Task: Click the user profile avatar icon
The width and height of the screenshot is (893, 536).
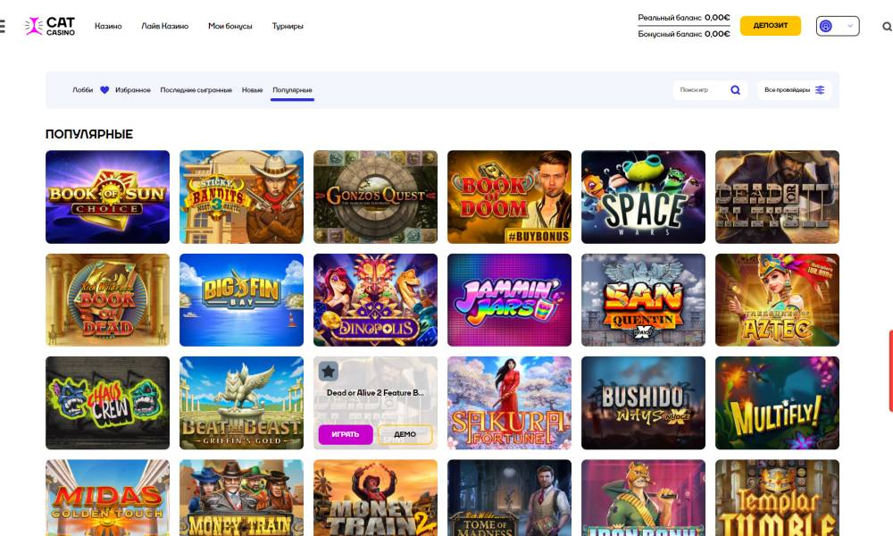Action: point(826,26)
